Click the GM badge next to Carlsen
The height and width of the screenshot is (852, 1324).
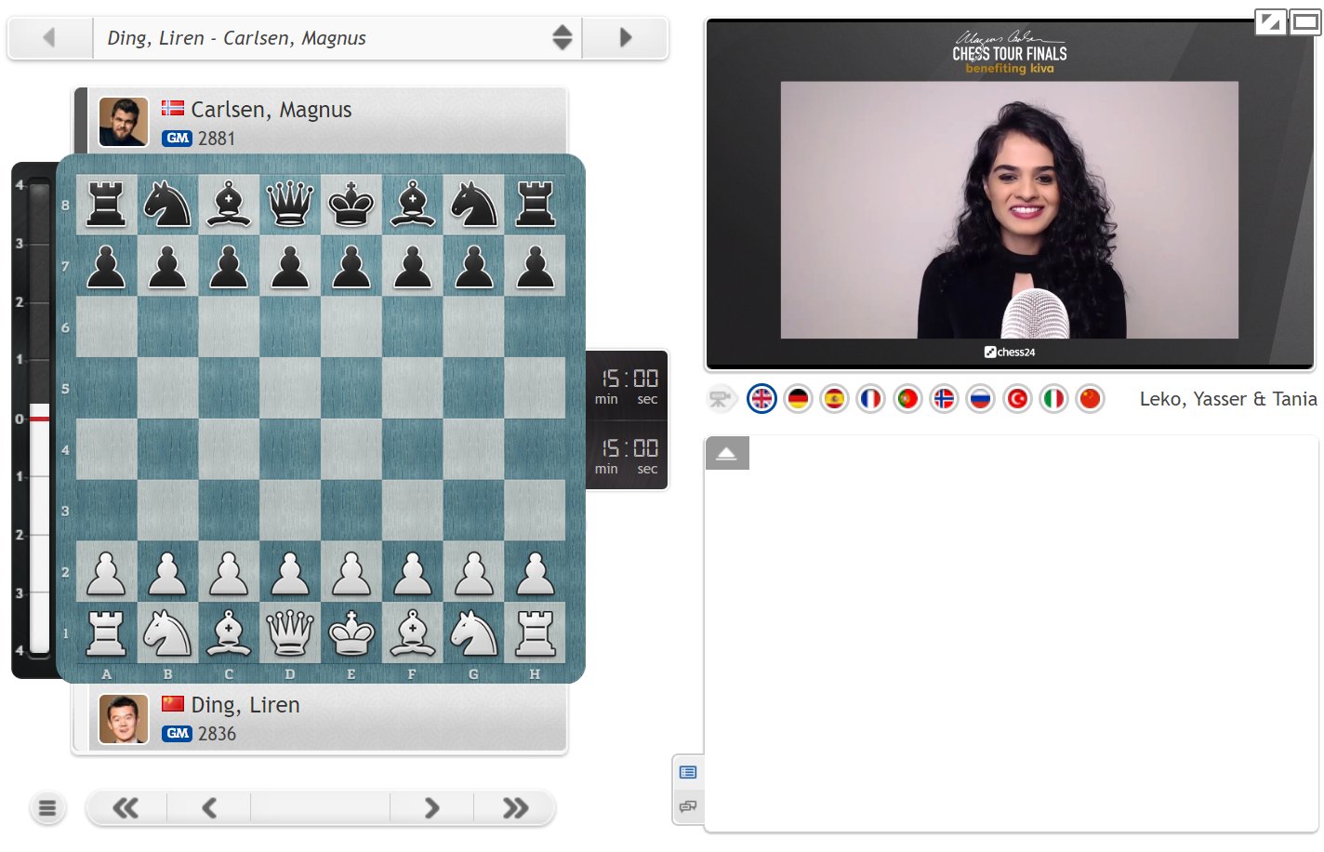[177, 139]
